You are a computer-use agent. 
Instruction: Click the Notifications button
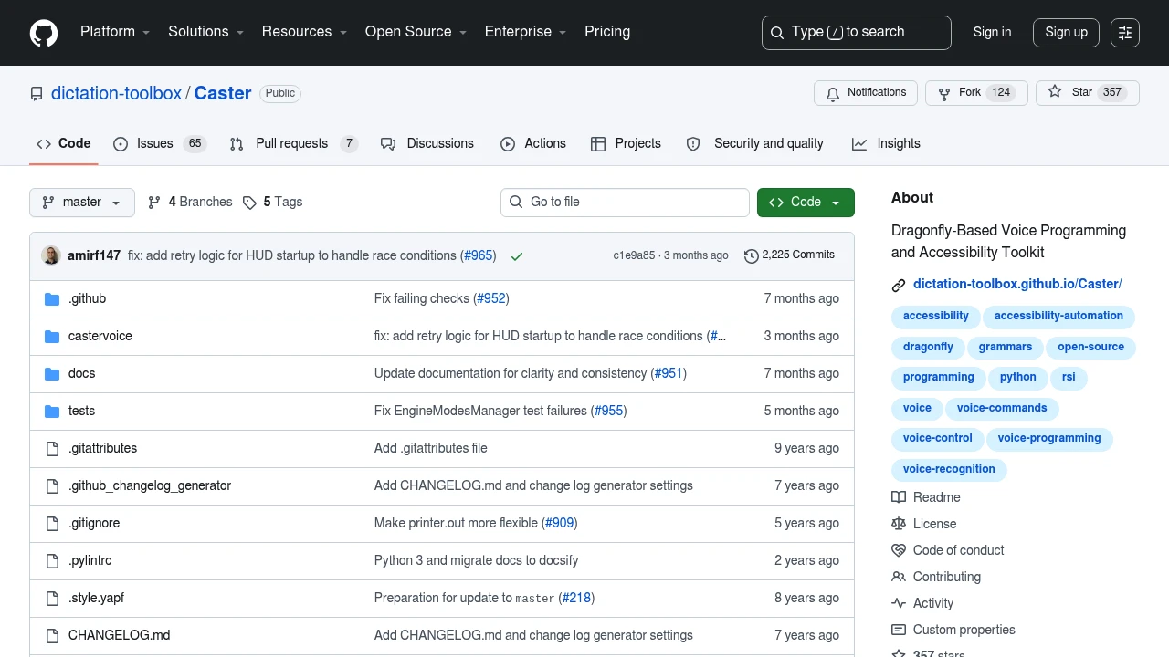pos(866,93)
